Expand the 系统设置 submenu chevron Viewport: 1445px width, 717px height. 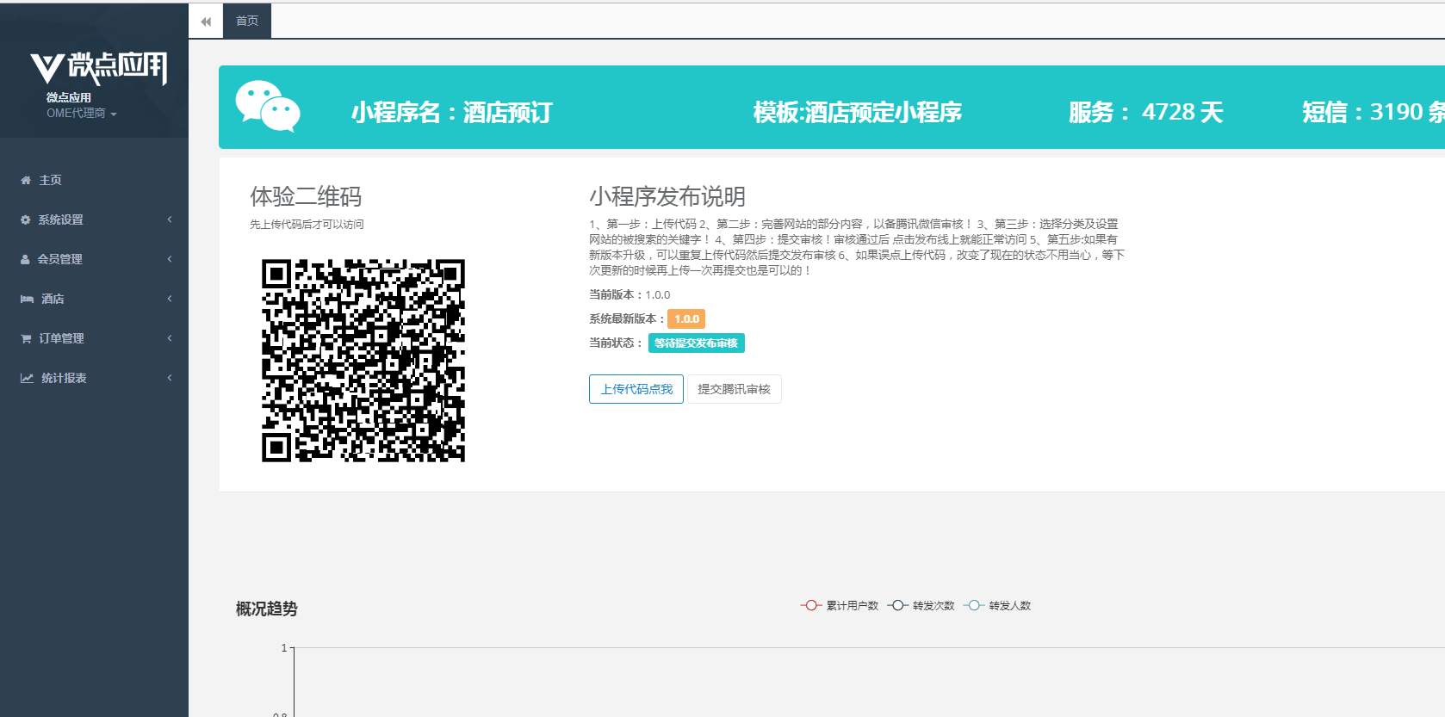[170, 219]
